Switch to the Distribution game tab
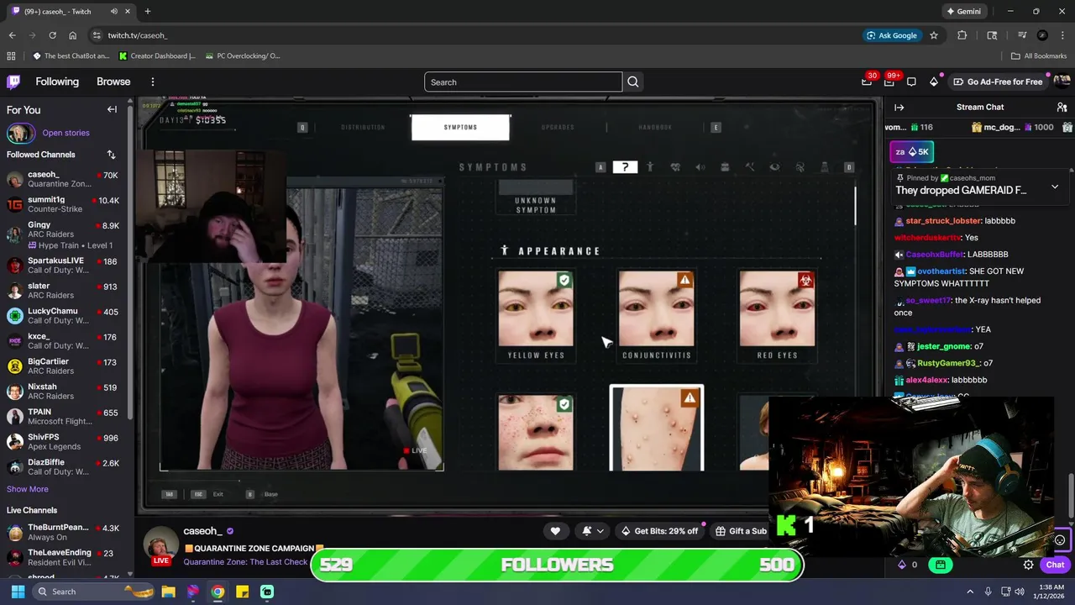Screen dimensions: 1075x605 click(x=363, y=128)
